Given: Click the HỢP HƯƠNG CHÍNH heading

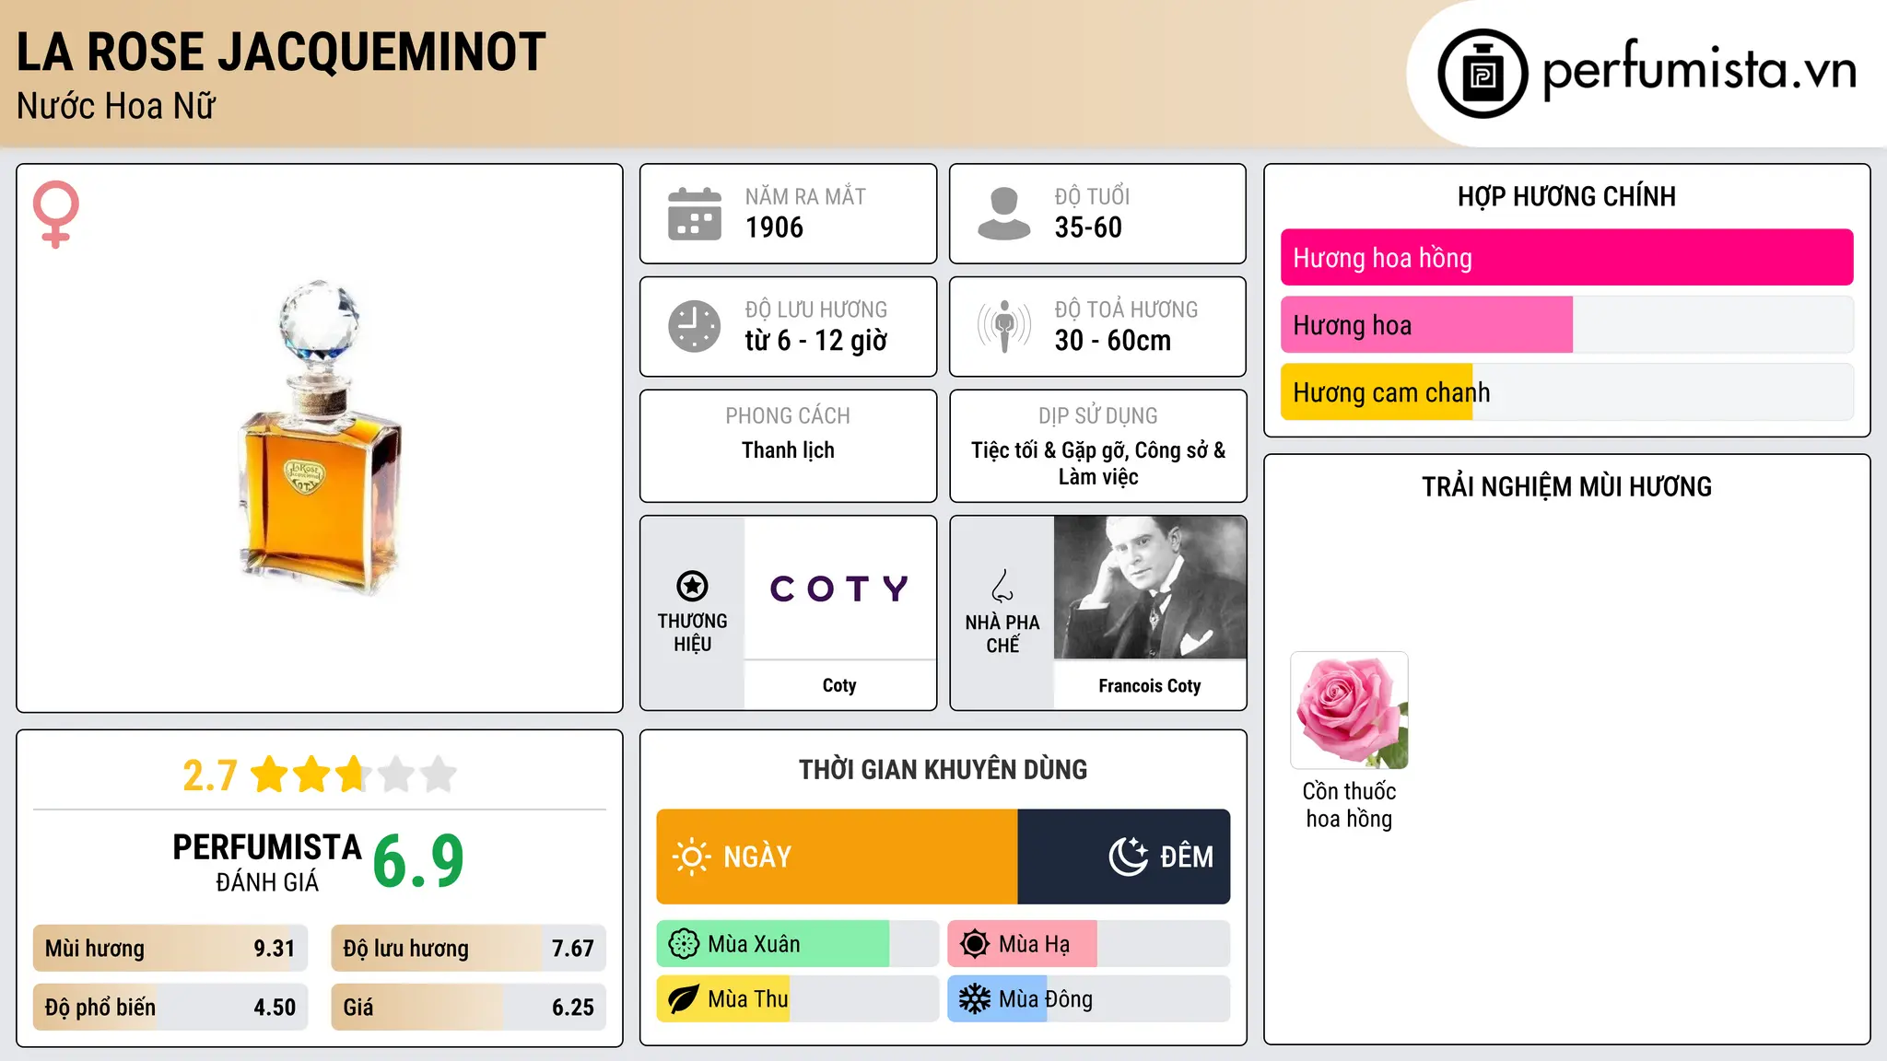Looking at the screenshot, I should coord(1566,196).
